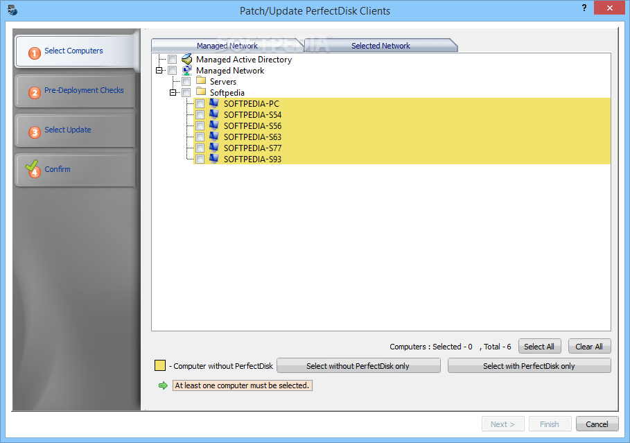This screenshot has height=443, width=630.
Task: Switch to the Selected Network tab
Action: (381, 46)
